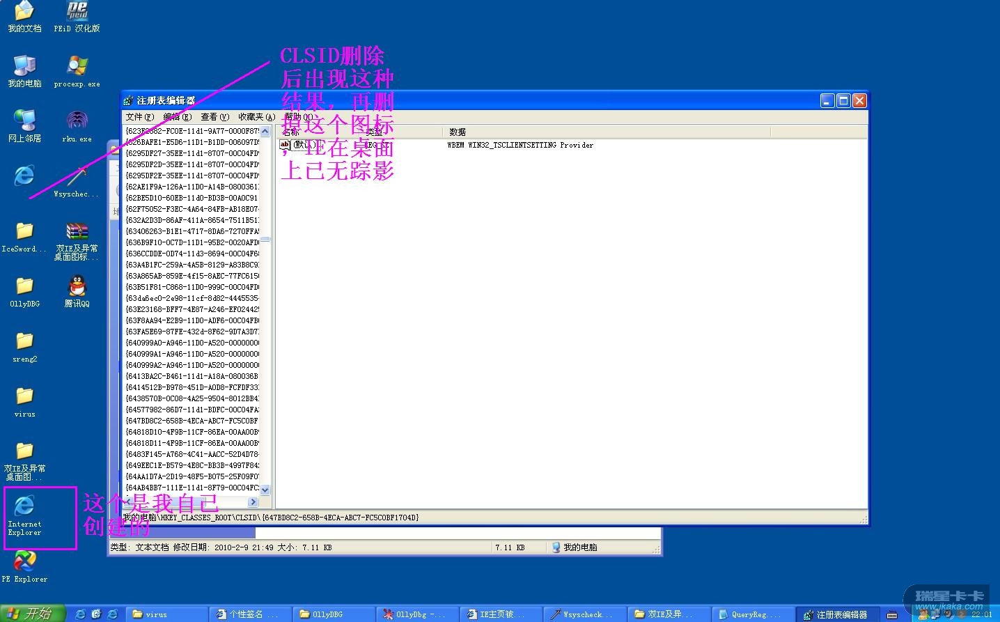This screenshot has width=1000, height=622.
Task: Select key {6438570B-0C08-4A25-9504-8012BB4
Action: click(x=192, y=398)
